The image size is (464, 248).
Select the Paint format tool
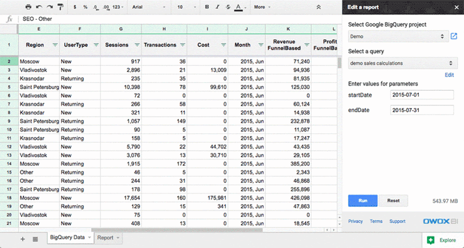tap(60, 7)
